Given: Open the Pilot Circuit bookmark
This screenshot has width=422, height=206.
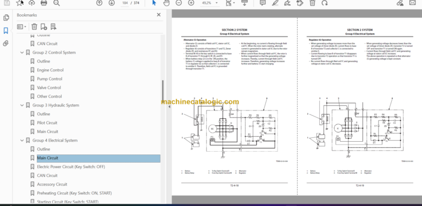Looking at the screenshot, I should [x=47, y=123].
